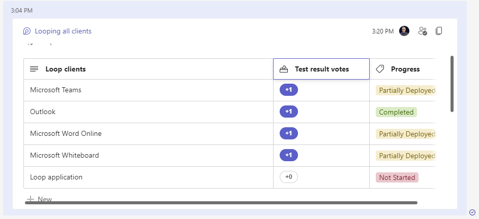Open the Looping all clients link
The width and height of the screenshot is (479, 219).
point(63,31)
